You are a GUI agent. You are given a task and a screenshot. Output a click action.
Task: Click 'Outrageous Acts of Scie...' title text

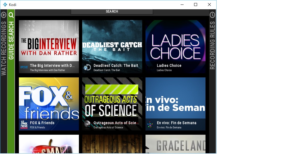click(x=116, y=123)
